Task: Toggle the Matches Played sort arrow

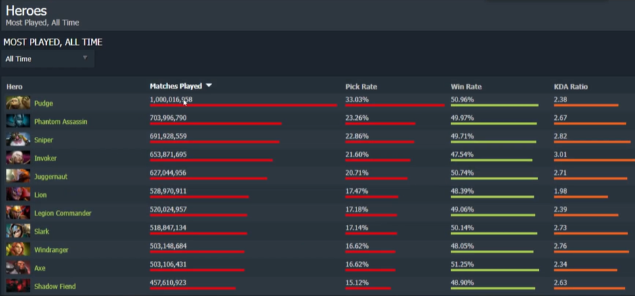Action: click(209, 86)
